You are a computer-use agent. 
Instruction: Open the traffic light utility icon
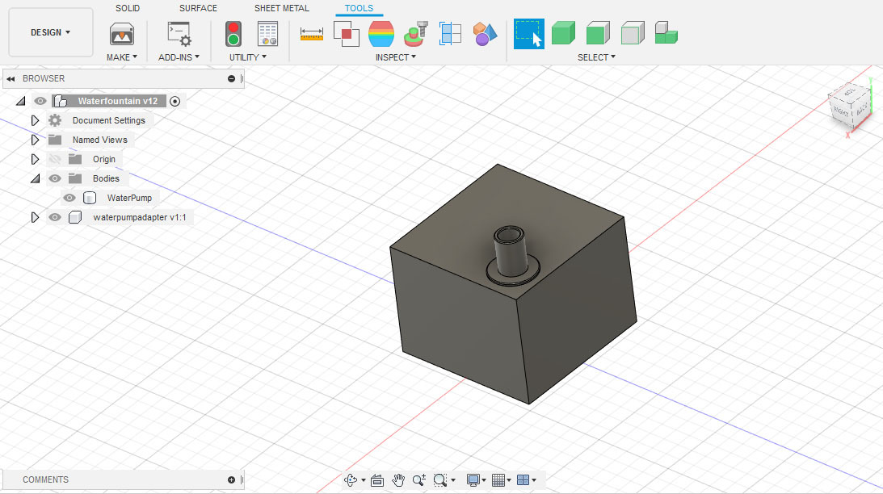tap(233, 35)
